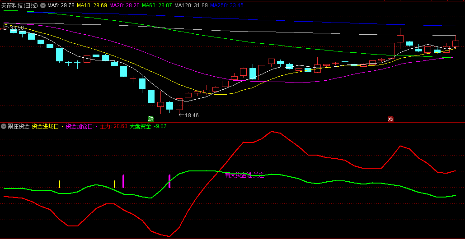Screen dimensions: 465x239
Task: Expand the main chart indicator dropdown arrow
Action: click(42, 5)
